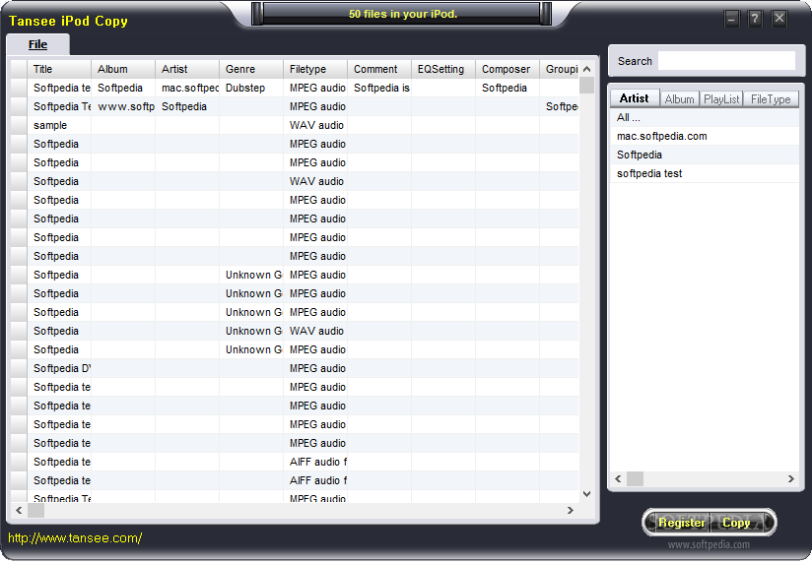Switch to the PlayList filter tab
This screenshot has height=563, width=812.
(721, 98)
